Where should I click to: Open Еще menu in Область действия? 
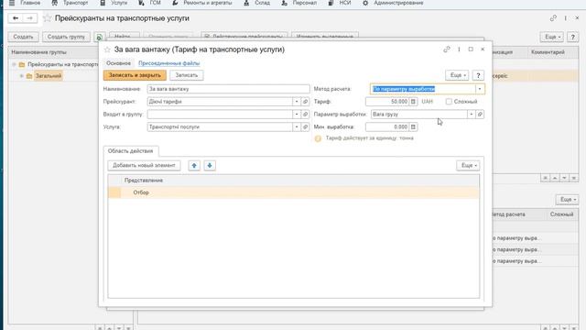click(x=468, y=165)
